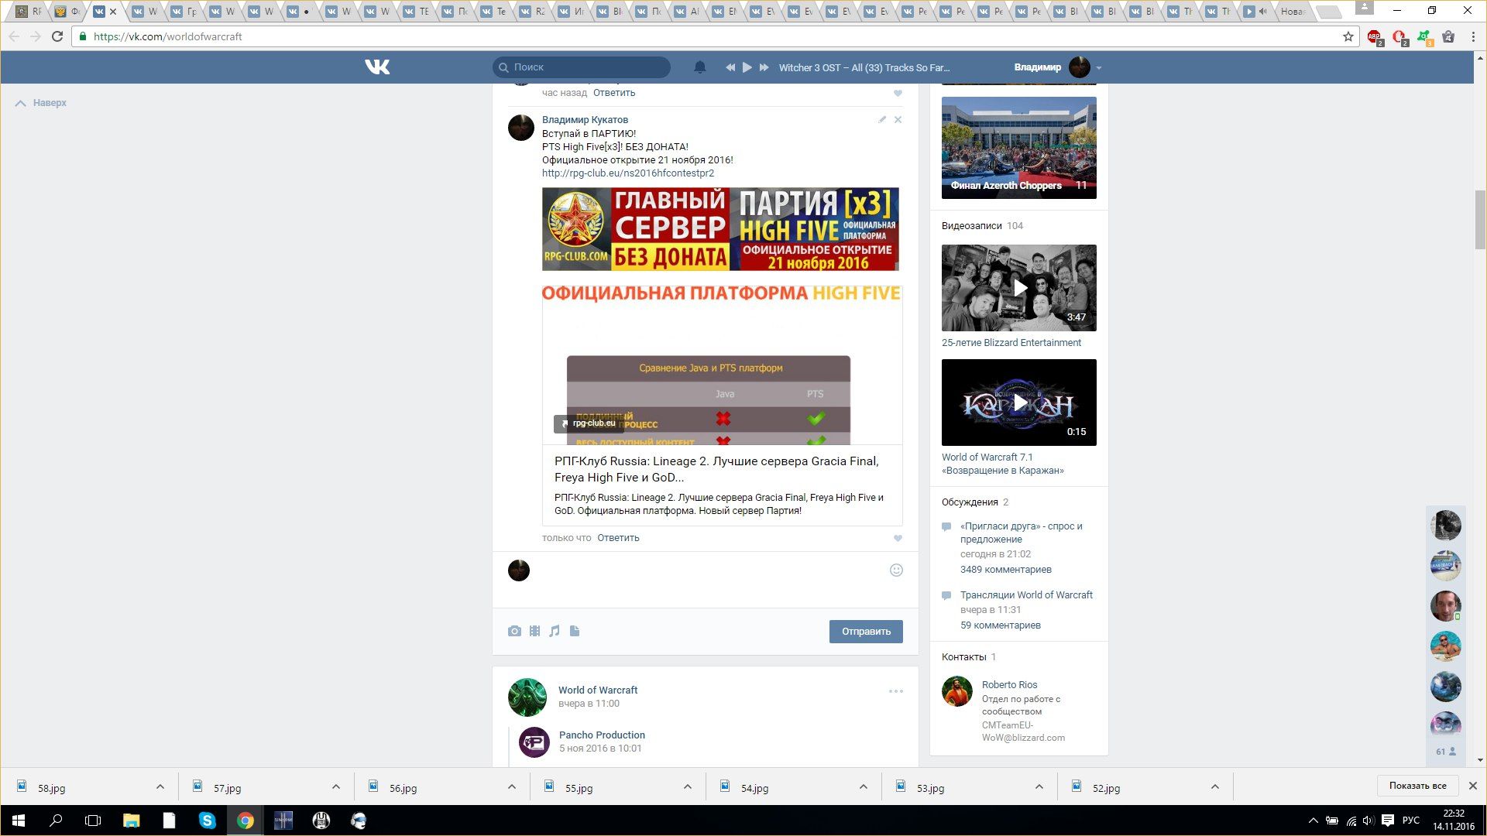This screenshot has height=836, width=1487.
Task: Open the «Пригласи друга» discussion
Action: tap(1022, 533)
